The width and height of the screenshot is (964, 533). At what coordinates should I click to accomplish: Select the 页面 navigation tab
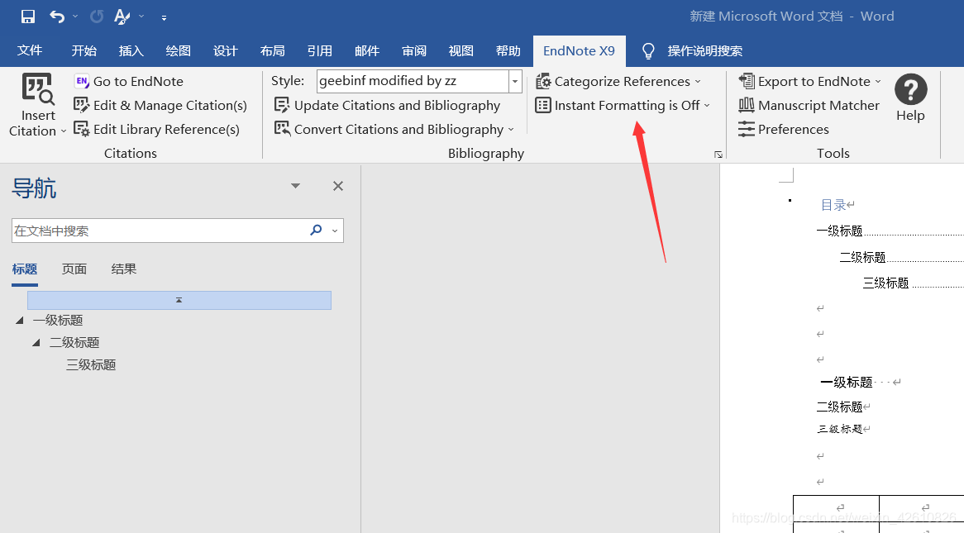click(74, 269)
